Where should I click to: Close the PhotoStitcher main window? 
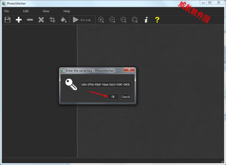point(219,3)
